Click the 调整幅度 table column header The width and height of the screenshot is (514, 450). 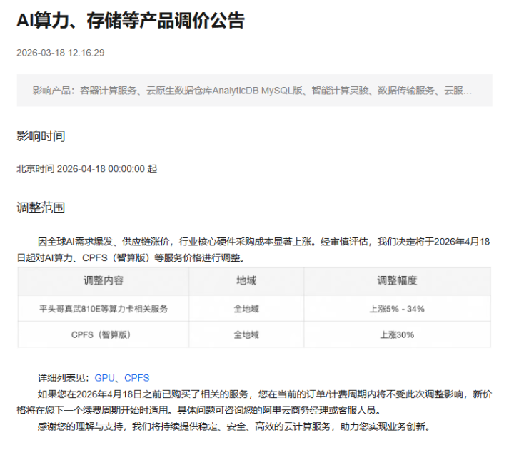(397, 281)
